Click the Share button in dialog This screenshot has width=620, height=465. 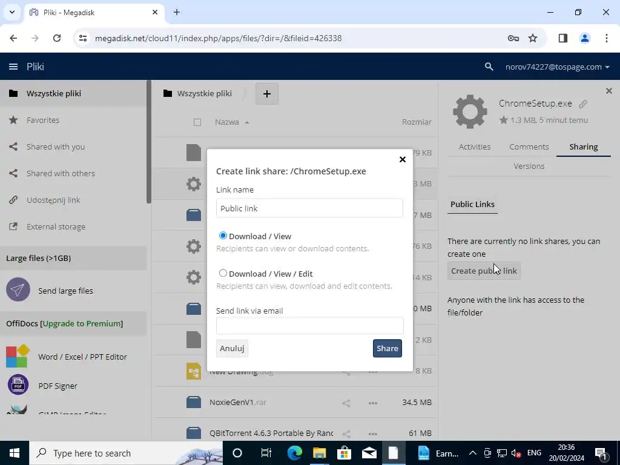pos(387,348)
